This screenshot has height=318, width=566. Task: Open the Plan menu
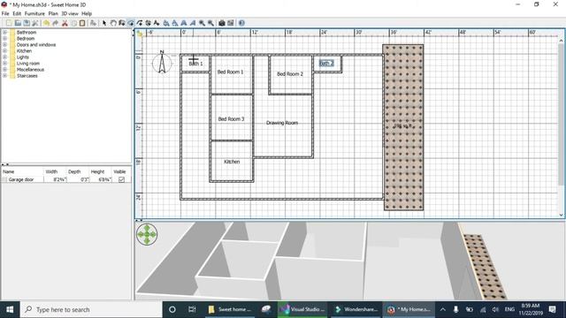tap(53, 13)
